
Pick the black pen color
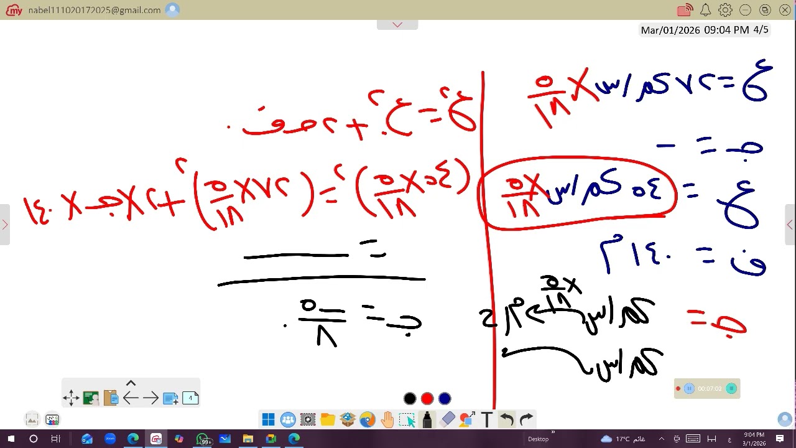pos(410,399)
